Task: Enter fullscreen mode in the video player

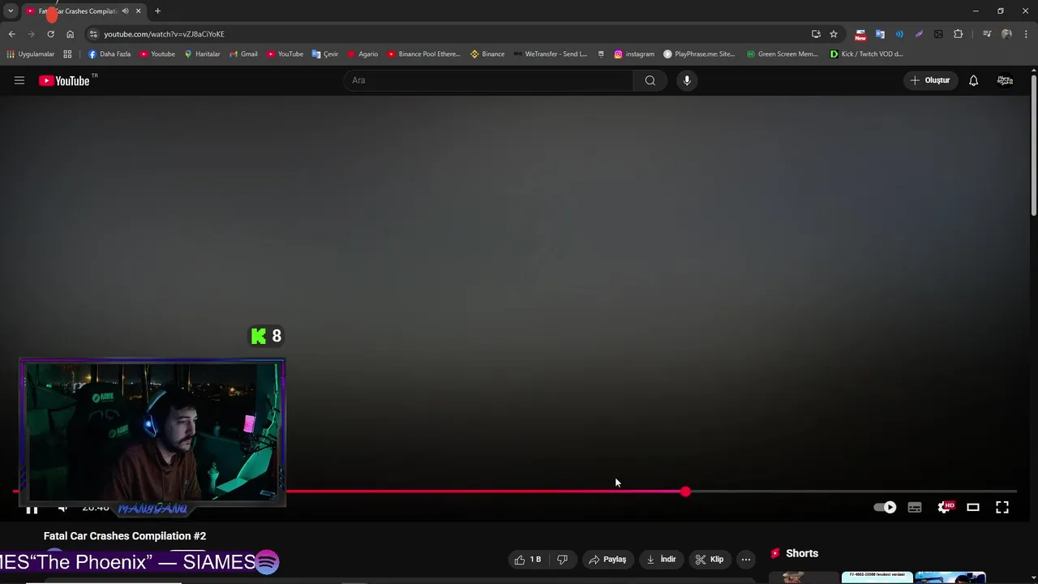Action: [1002, 507]
